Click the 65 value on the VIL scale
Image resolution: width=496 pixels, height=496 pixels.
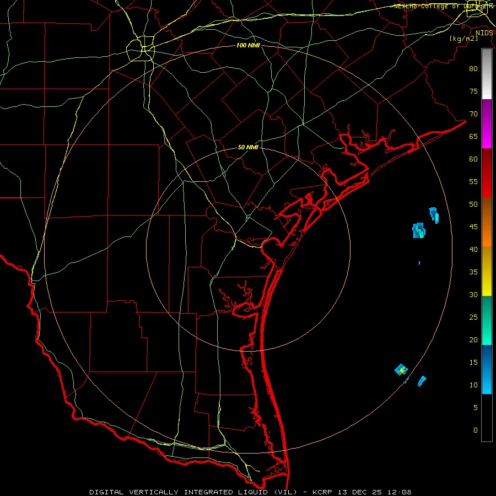click(x=473, y=136)
